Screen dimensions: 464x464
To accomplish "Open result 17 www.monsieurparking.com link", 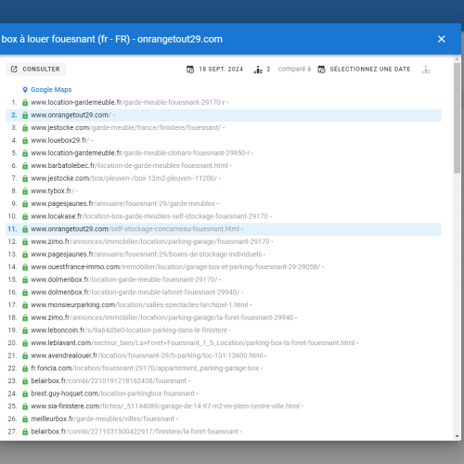I will coord(139,305).
